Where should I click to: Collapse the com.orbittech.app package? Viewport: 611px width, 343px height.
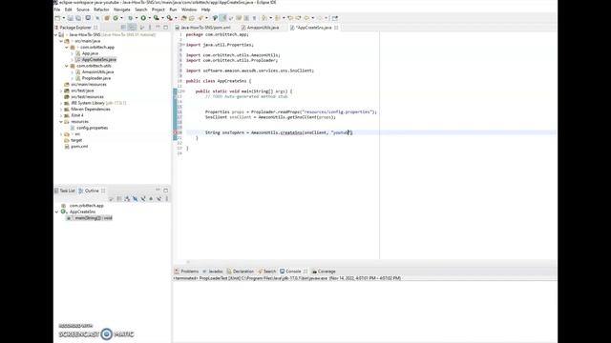pyautogui.click(x=67, y=47)
